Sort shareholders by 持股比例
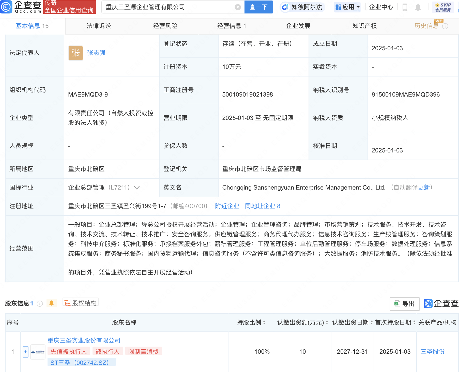The width and height of the screenshot is (459, 372). 264,322
